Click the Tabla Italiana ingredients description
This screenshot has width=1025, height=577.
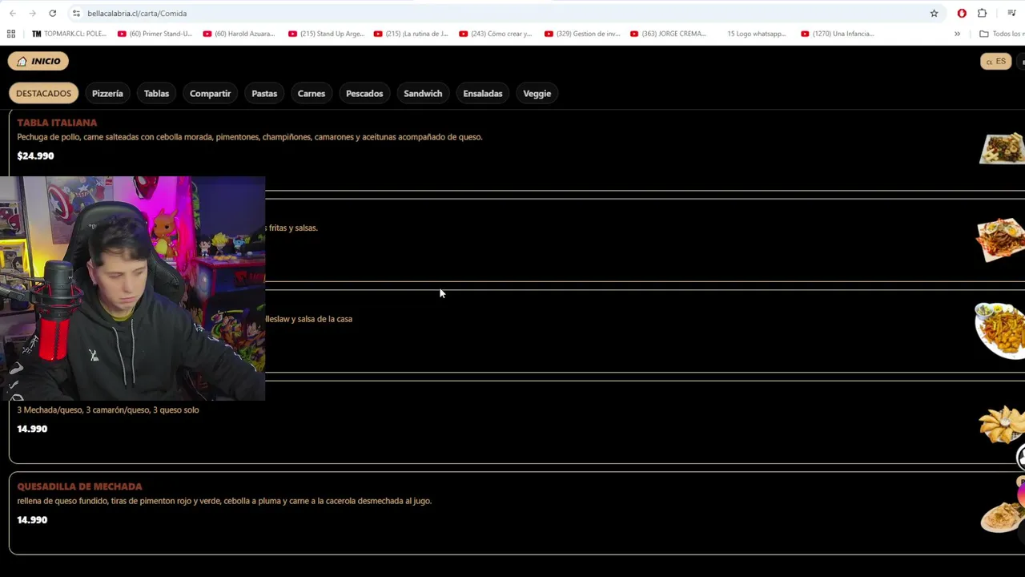250,137
